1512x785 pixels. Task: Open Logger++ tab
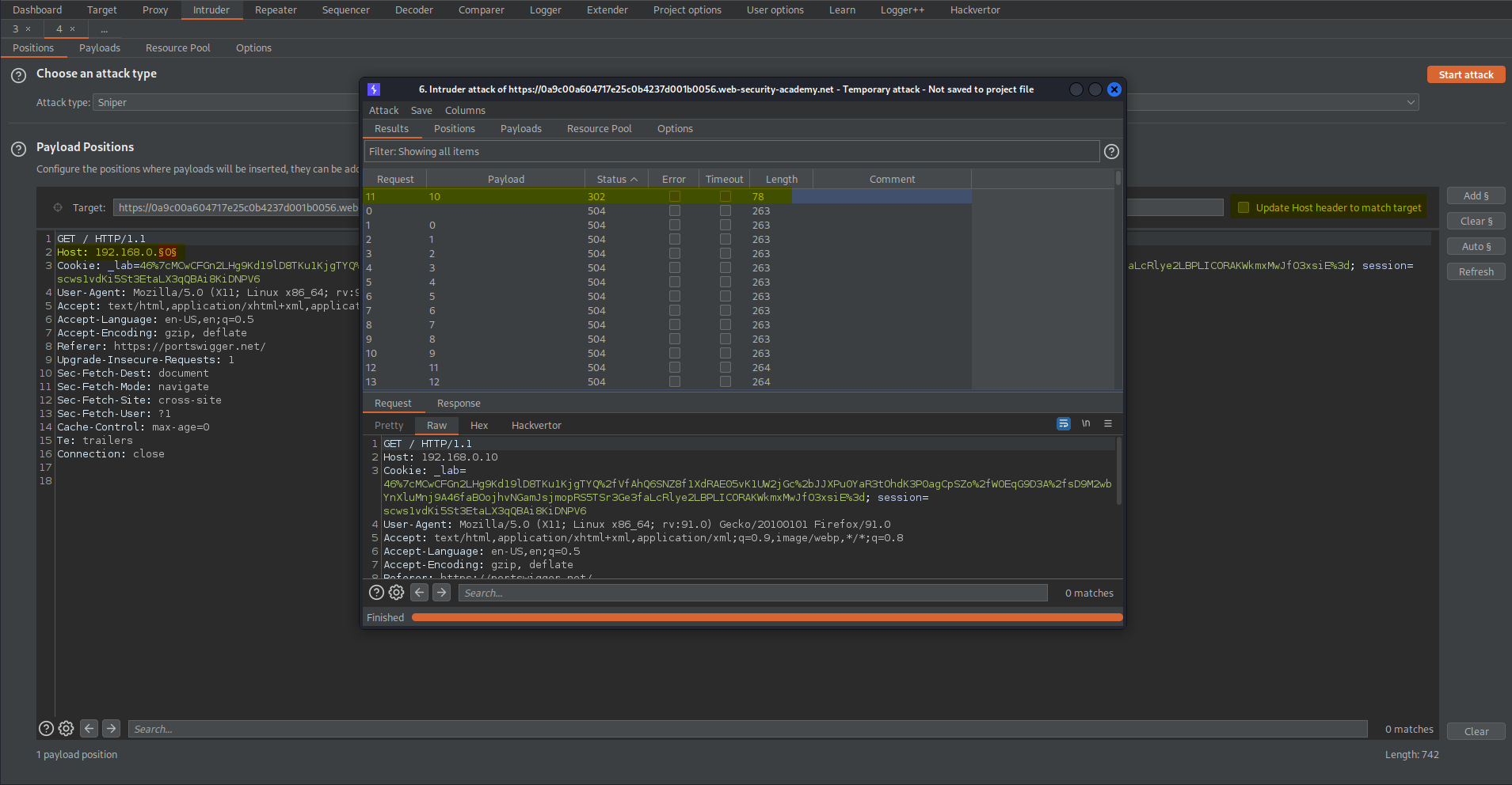pyautogui.click(x=902, y=10)
